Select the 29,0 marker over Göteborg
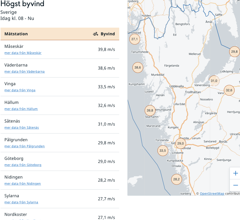Screen dimensions: 240x220 [x=181, y=144]
